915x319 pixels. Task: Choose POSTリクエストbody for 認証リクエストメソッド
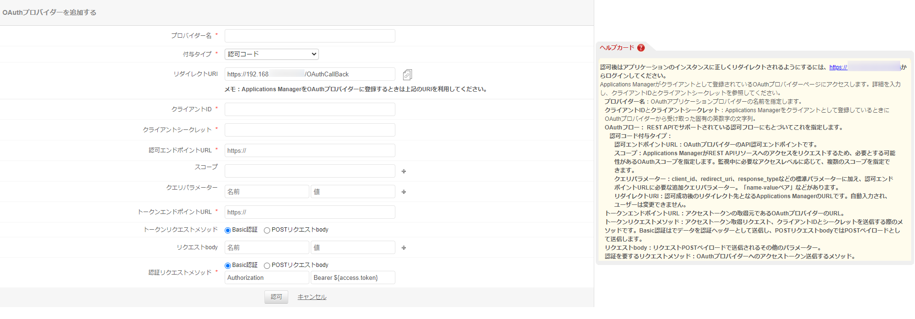click(267, 266)
